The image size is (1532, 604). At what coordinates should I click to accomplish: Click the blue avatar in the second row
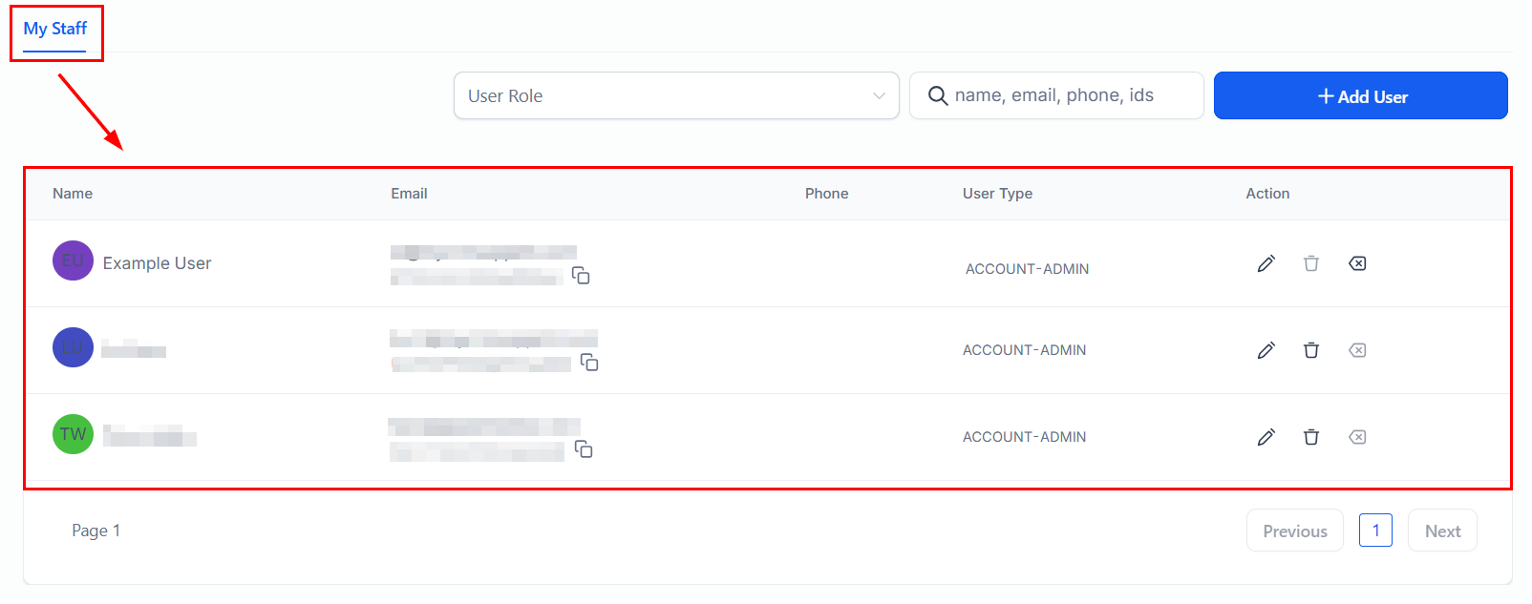point(73,347)
